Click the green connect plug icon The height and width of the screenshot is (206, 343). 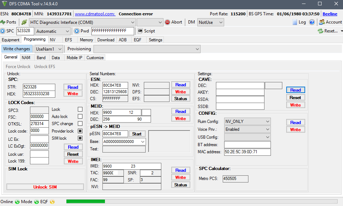point(25,22)
